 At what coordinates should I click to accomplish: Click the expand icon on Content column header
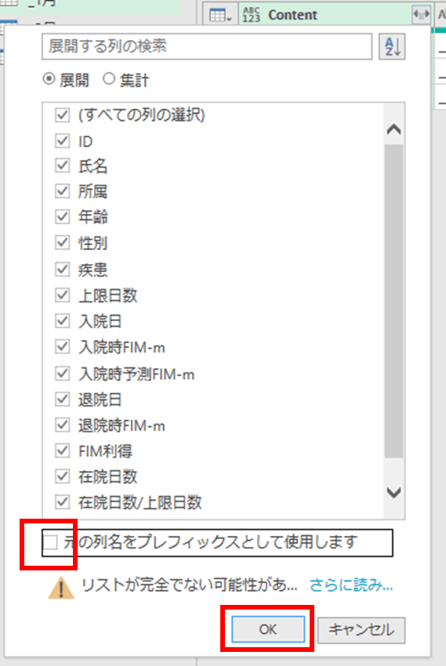point(421,15)
